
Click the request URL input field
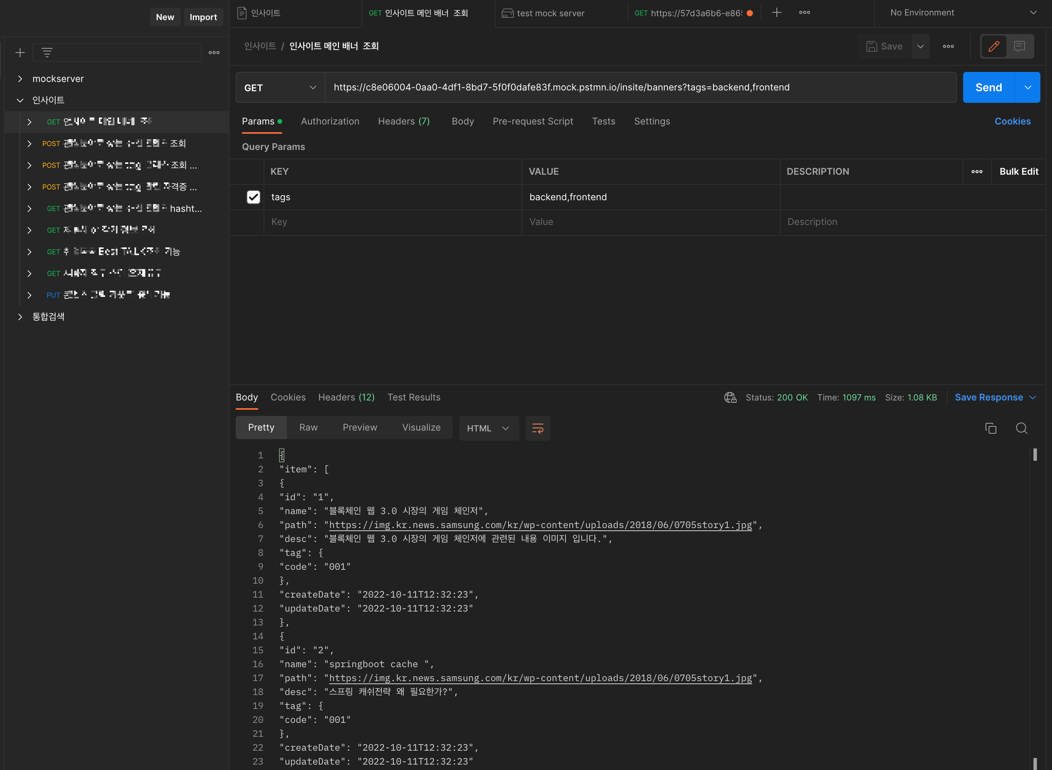tap(640, 87)
